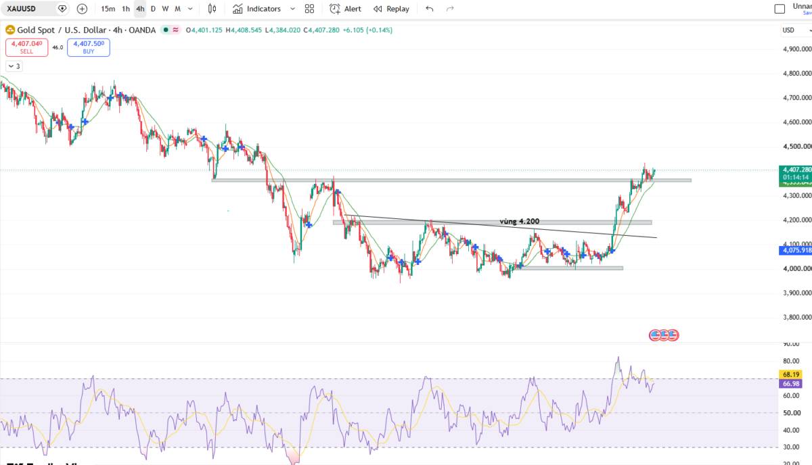The width and height of the screenshot is (812, 465).
Task: Click the XAUUSD symbol search field
Action: click(28, 9)
